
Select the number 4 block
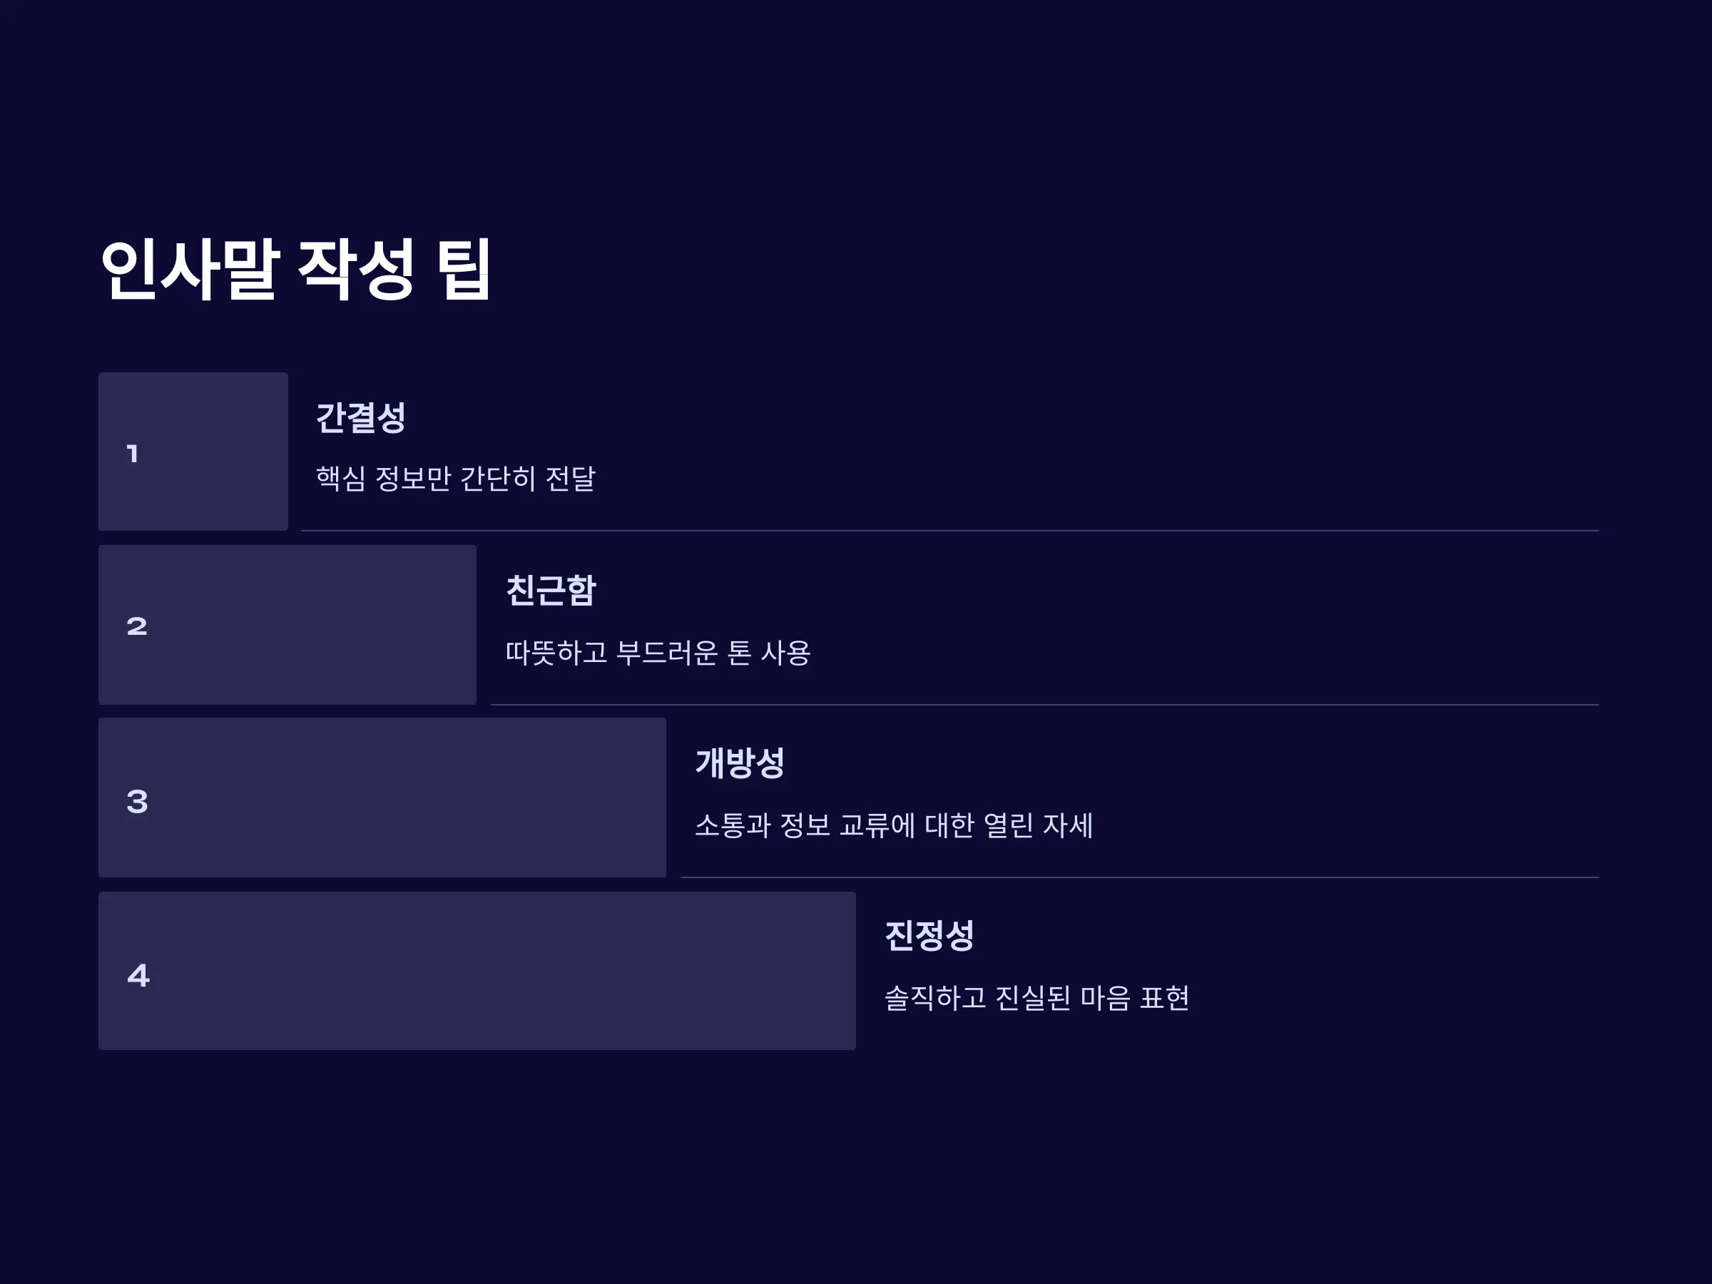pos(477,971)
